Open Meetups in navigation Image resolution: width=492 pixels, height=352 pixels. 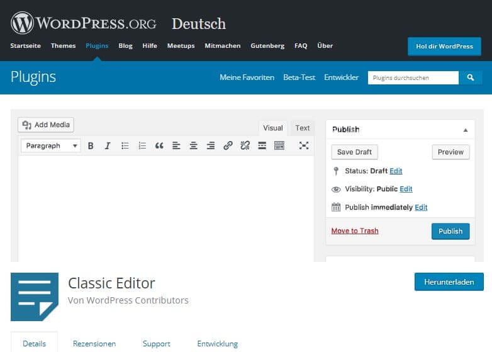coord(181,46)
